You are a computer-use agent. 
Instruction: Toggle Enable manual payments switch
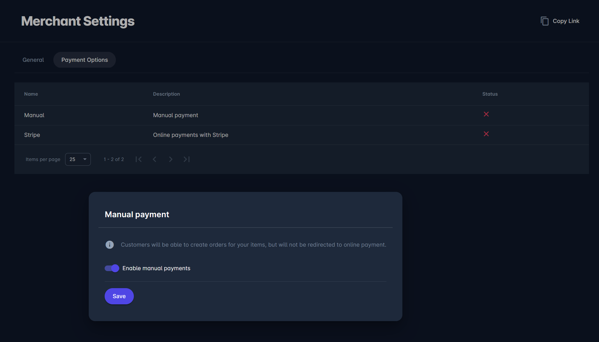coord(112,268)
